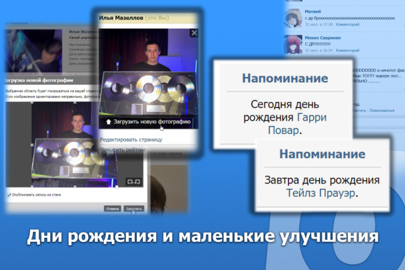The image size is (405, 270).
Task: Open Микко Сааринен's profile via the name
Action: pos(323,38)
